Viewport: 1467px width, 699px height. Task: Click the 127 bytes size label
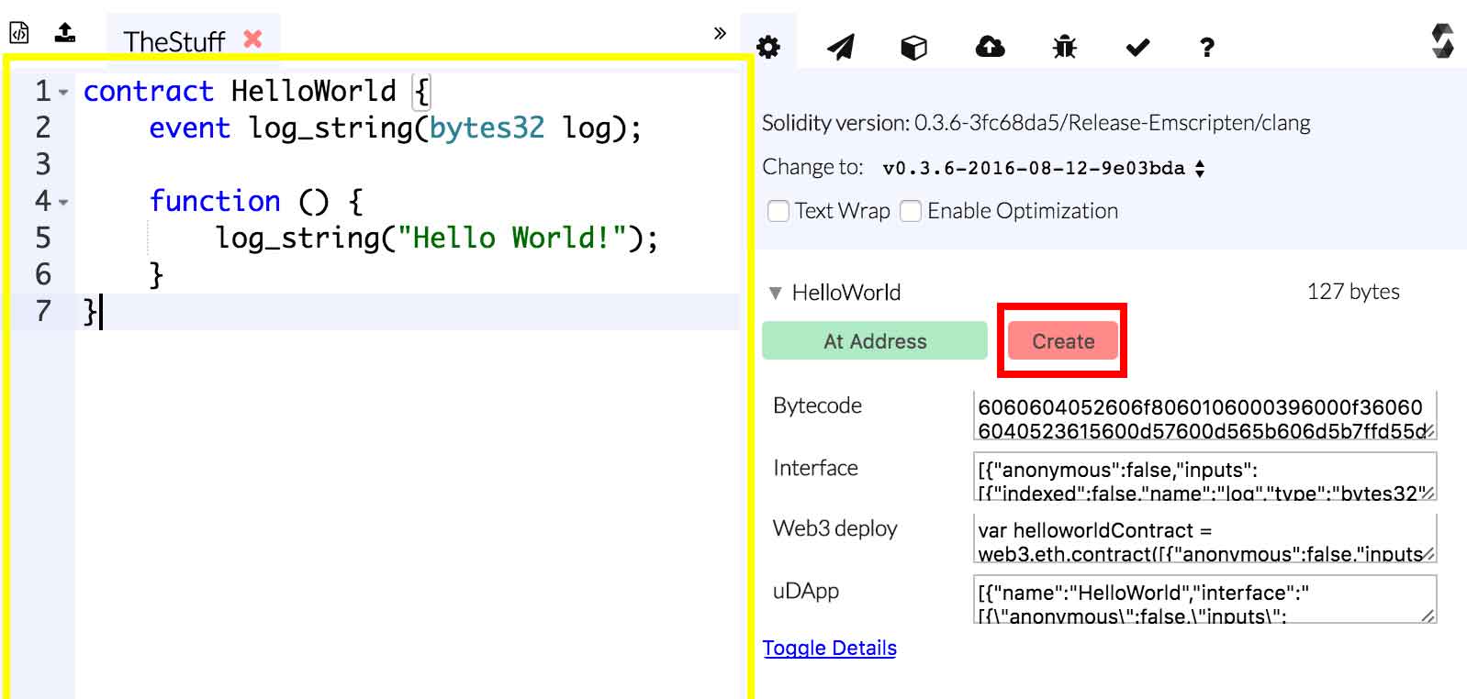point(1353,292)
